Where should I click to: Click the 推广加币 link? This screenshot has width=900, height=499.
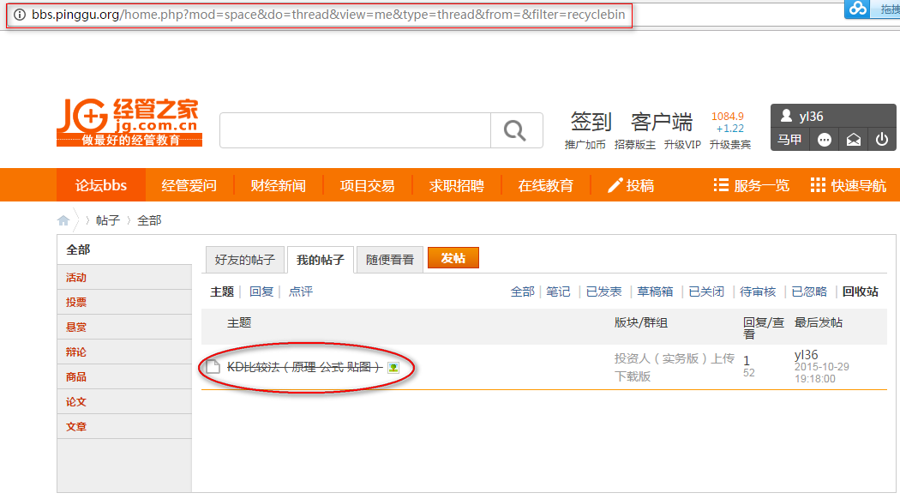pos(585,145)
